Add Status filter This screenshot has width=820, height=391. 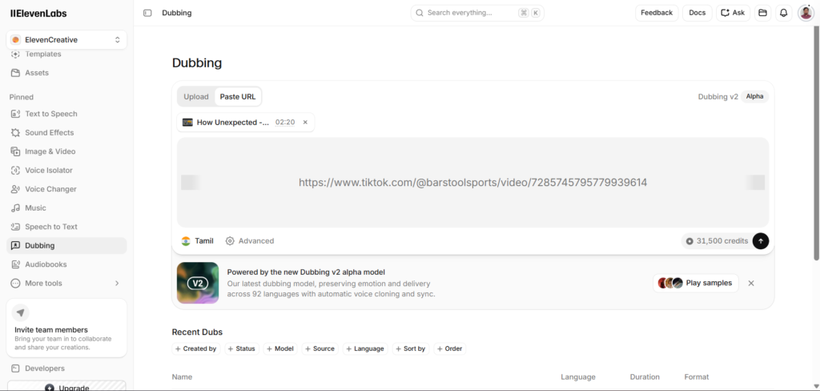pos(242,349)
